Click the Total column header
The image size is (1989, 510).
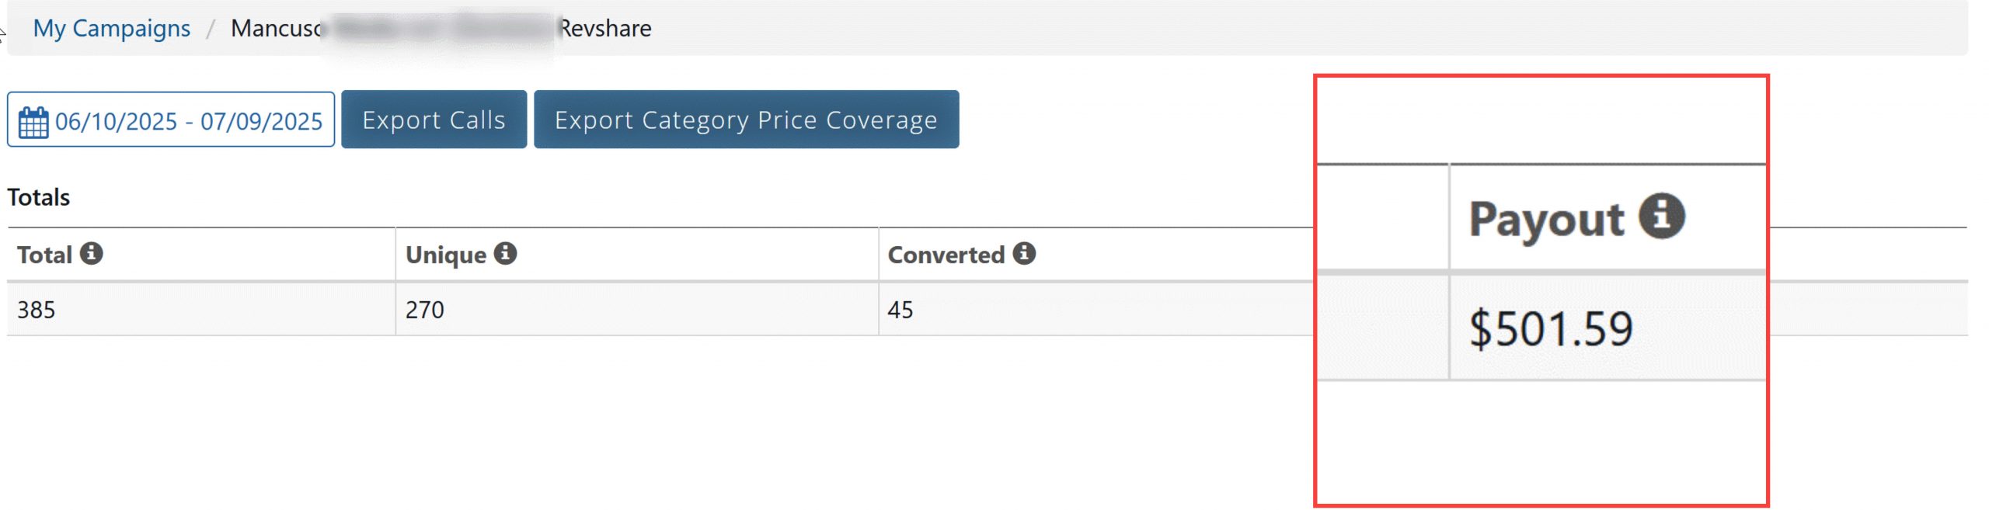click(x=44, y=255)
